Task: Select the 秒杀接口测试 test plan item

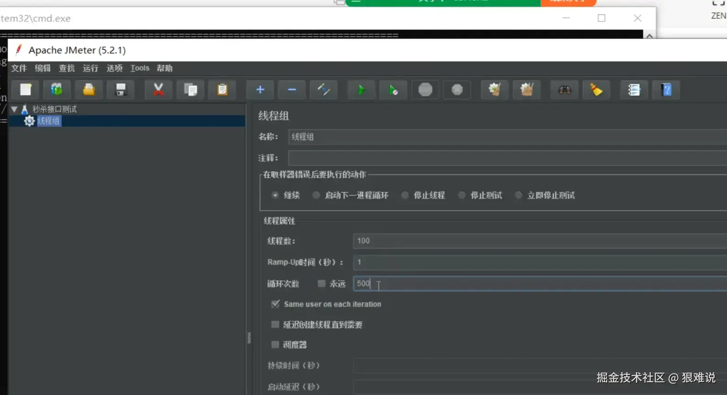Action: pos(54,109)
